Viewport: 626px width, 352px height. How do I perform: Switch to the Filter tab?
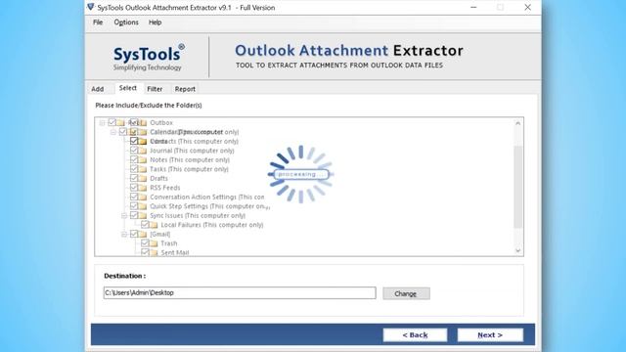155,89
